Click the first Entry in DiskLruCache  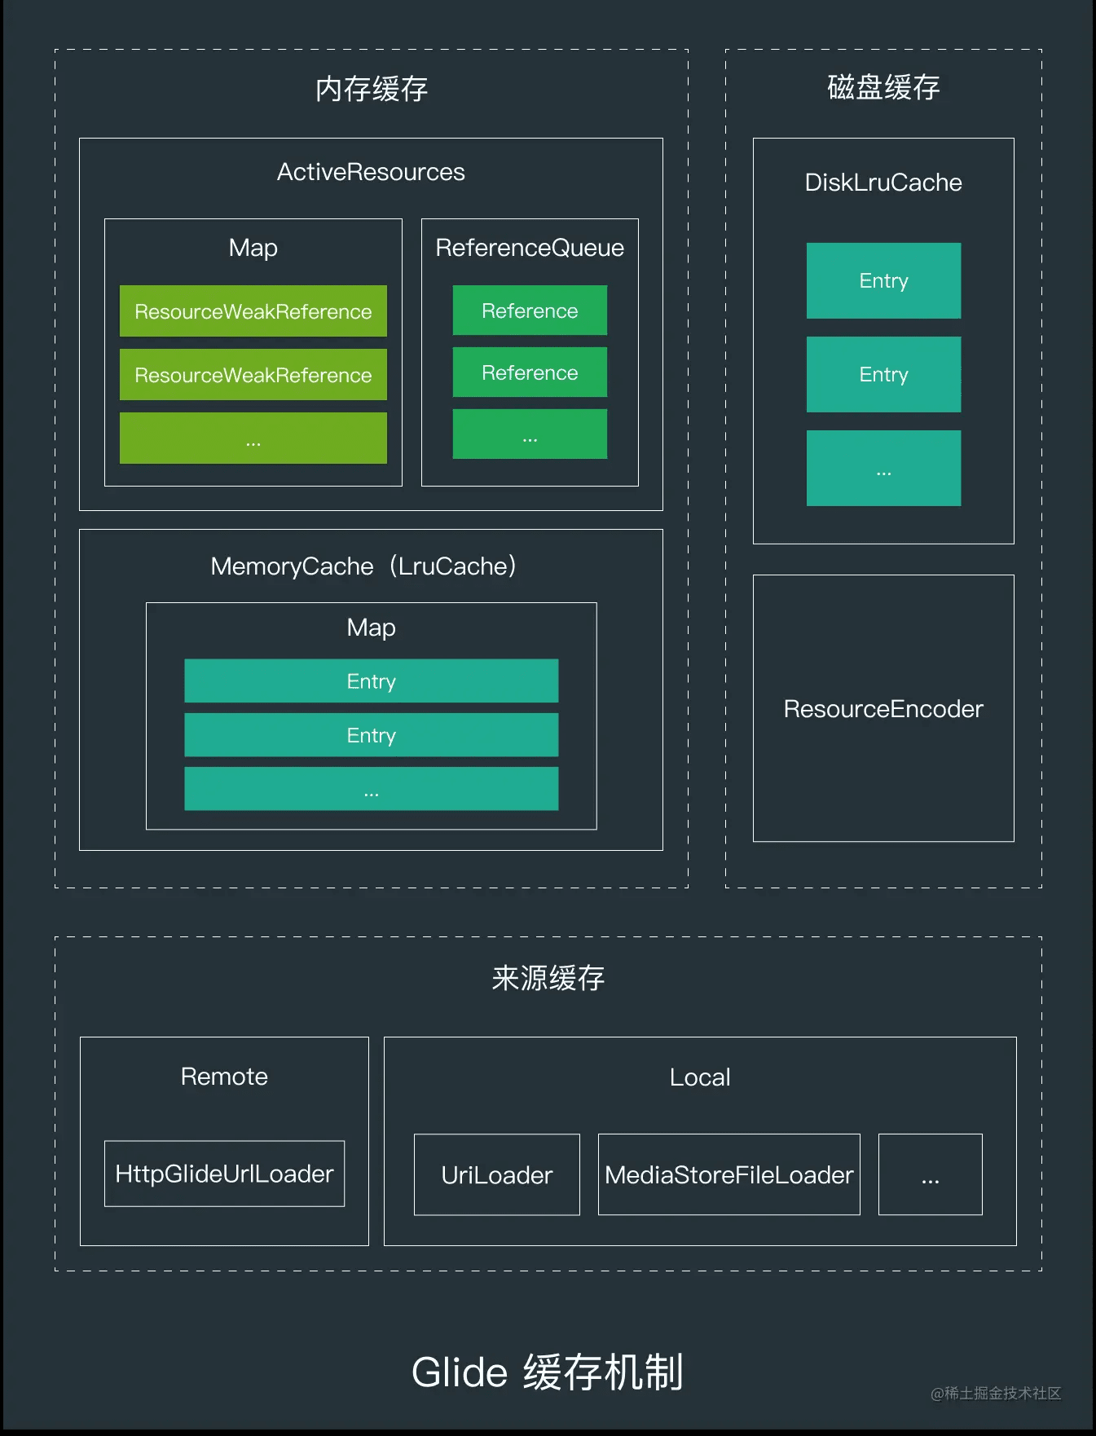click(883, 280)
